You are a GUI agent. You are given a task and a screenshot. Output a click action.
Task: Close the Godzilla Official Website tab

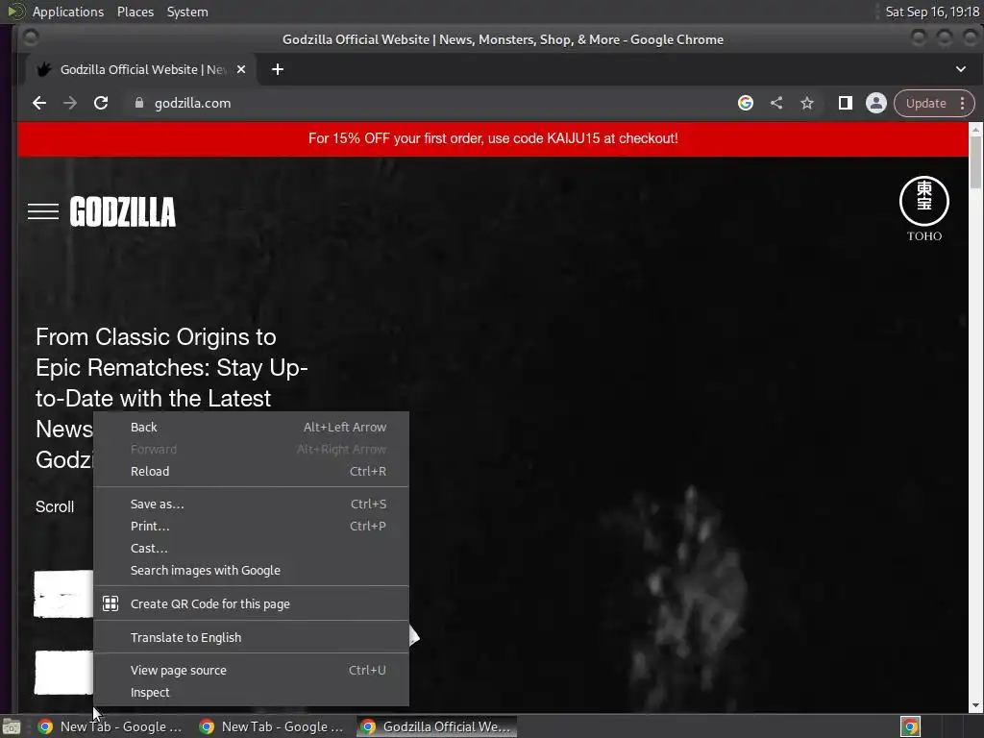pos(241,69)
